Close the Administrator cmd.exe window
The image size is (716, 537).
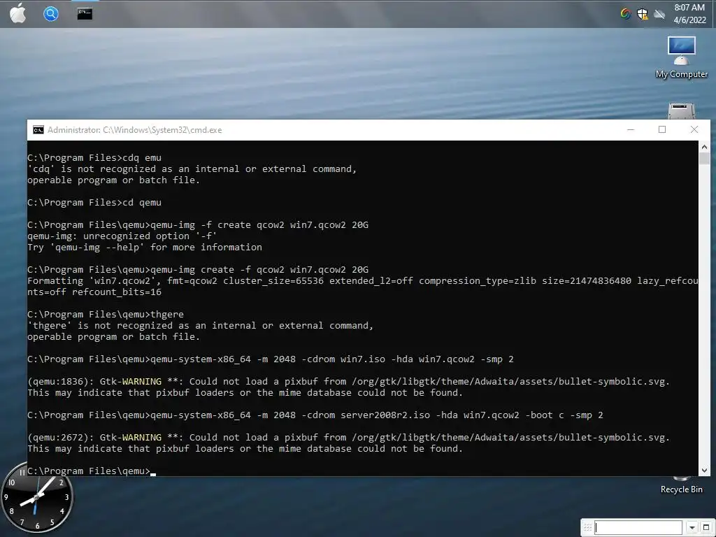694,129
